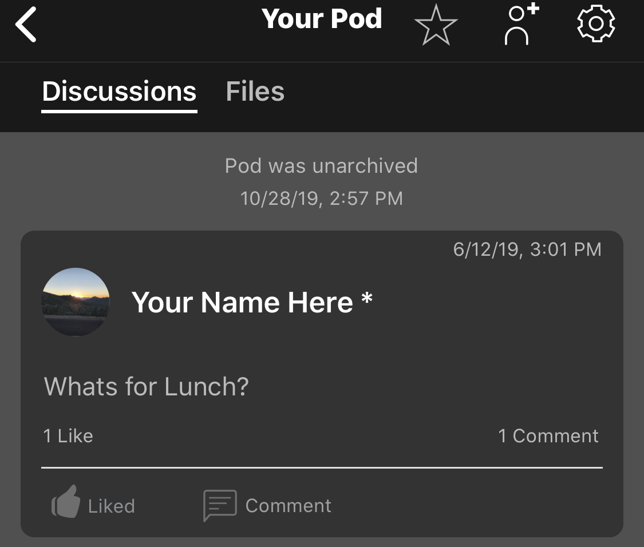644x547 pixels.
Task: Open pod settings gear icon
Action: pyautogui.click(x=595, y=25)
